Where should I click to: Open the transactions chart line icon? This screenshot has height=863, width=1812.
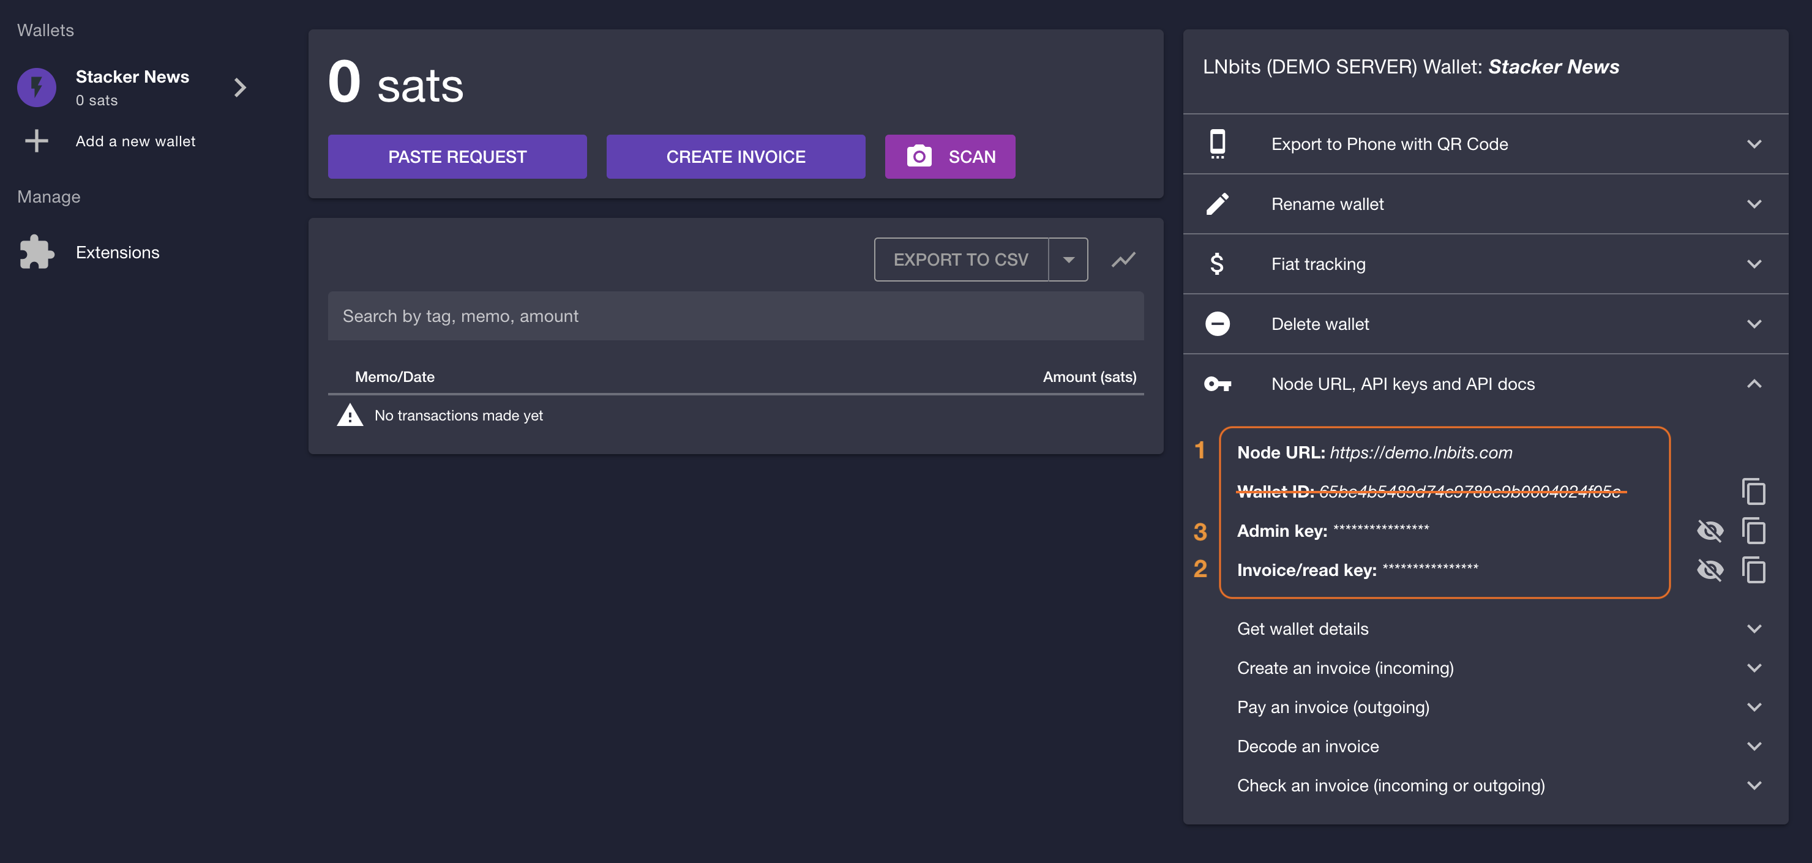(1123, 260)
